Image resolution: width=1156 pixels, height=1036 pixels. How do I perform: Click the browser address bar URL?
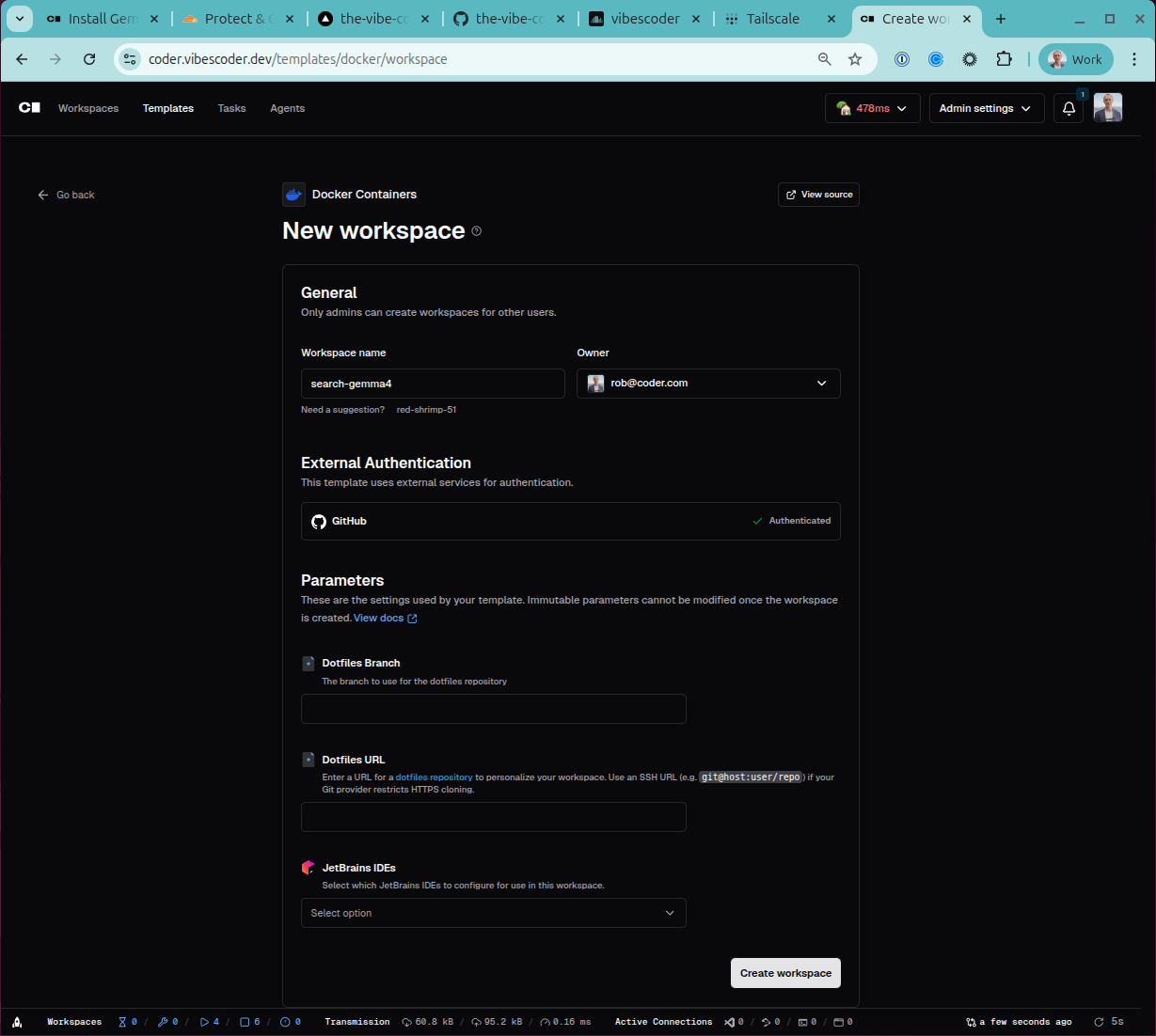coord(298,59)
